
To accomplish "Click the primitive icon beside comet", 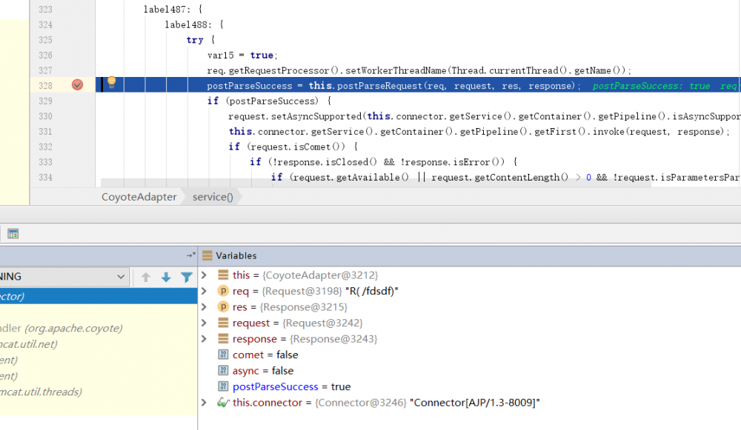I will [223, 355].
